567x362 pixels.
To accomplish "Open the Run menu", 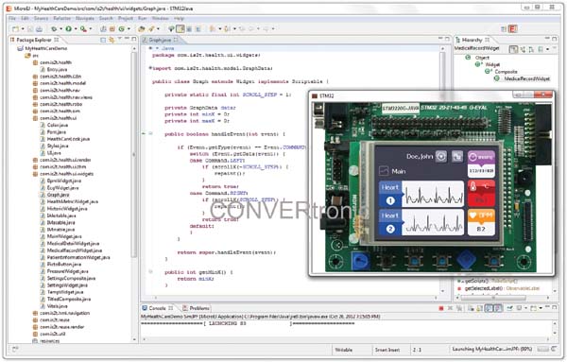I will 142,18.
